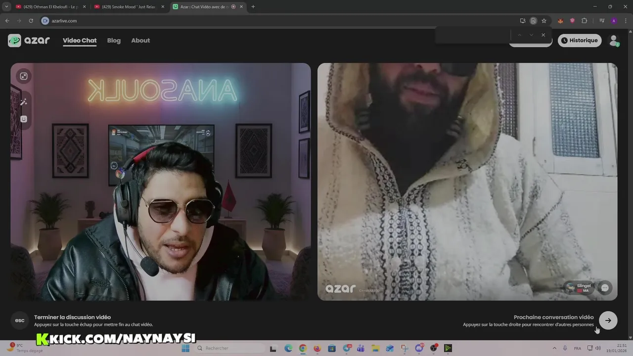Go to next find result arrow
Screen dimensions: 633x356
531,35
